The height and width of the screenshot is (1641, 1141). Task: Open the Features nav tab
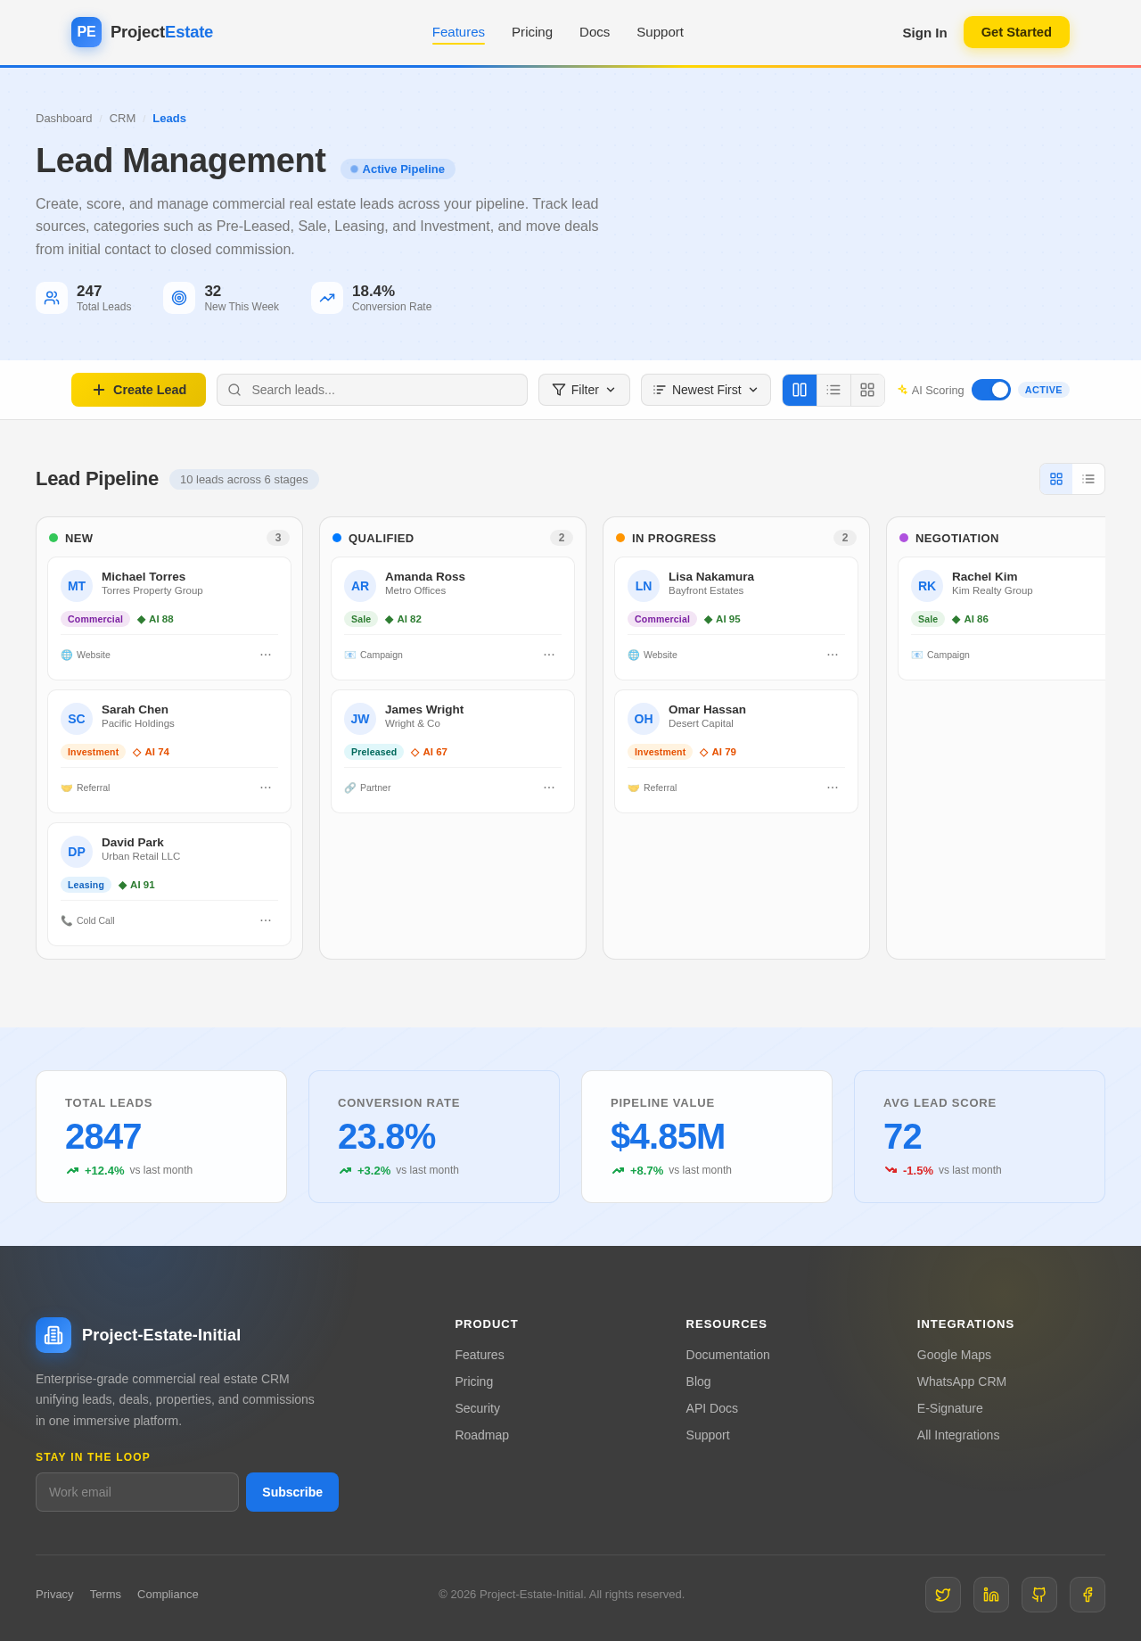tap(458, 32)
